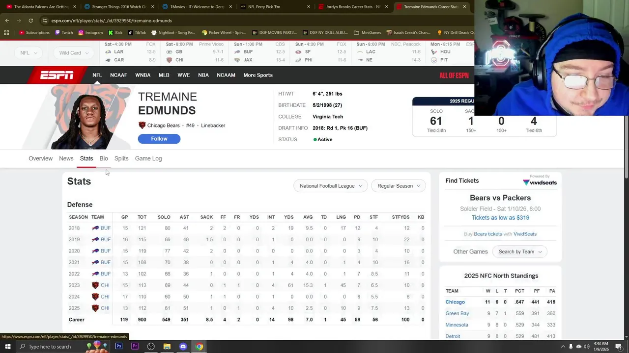Image resolution: width=629 pixels, height=353 pixels.
Task: Open Green Bay in NFC North standings
Action: 457,313
